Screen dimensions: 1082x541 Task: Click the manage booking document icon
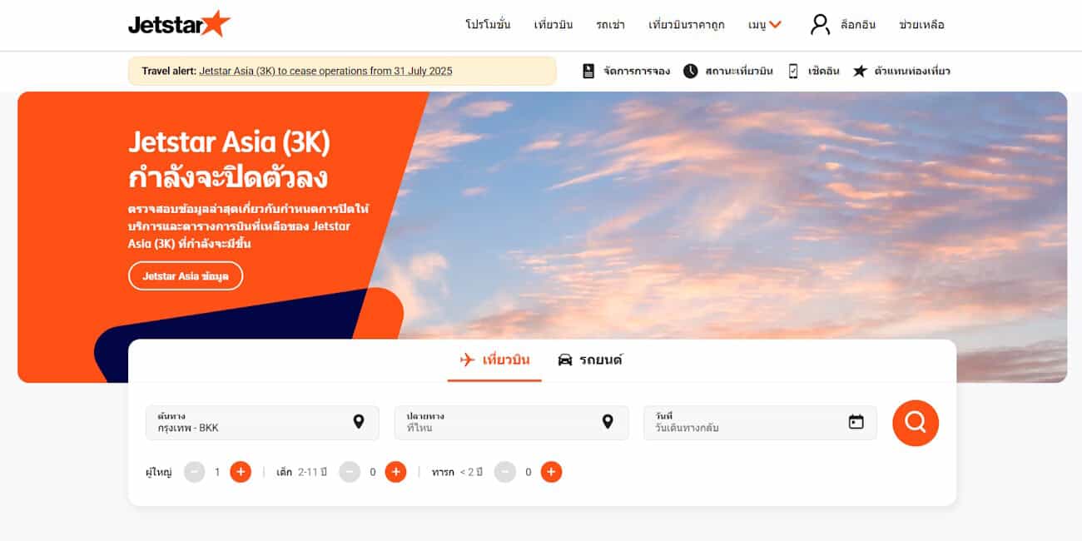click(x=588, y=71)
